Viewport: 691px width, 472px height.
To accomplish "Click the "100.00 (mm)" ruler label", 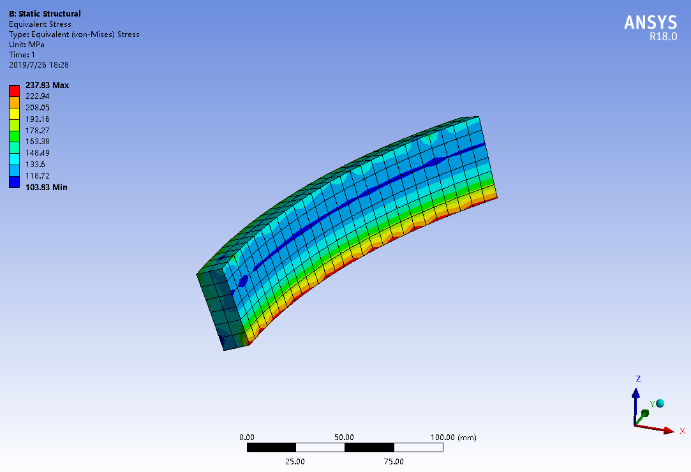I will pyautogui.click(x=454, y=437).
